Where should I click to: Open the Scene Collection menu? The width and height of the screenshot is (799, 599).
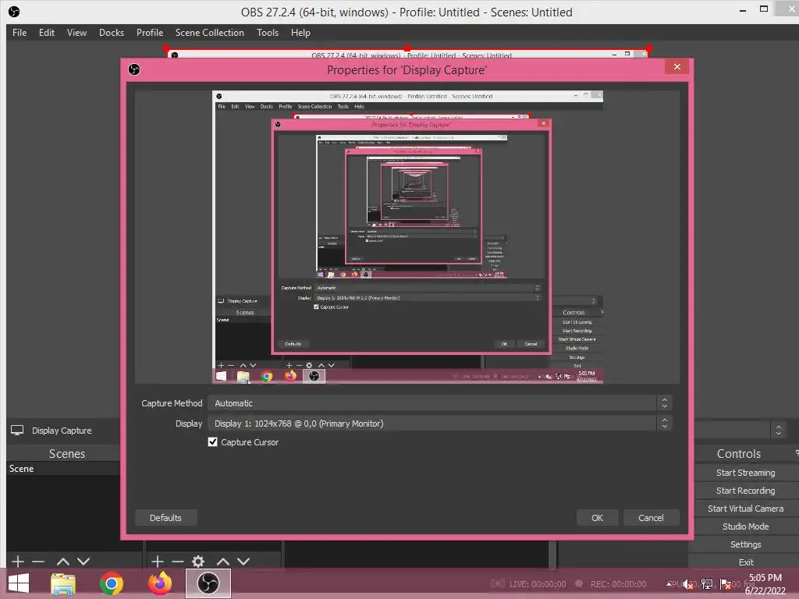[x=209, y=33]
